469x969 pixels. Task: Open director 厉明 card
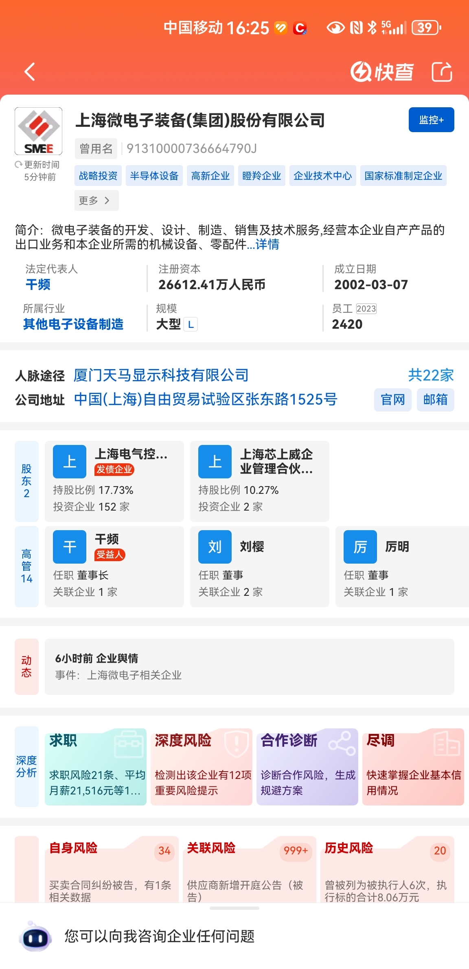click(x=402, y=566)
